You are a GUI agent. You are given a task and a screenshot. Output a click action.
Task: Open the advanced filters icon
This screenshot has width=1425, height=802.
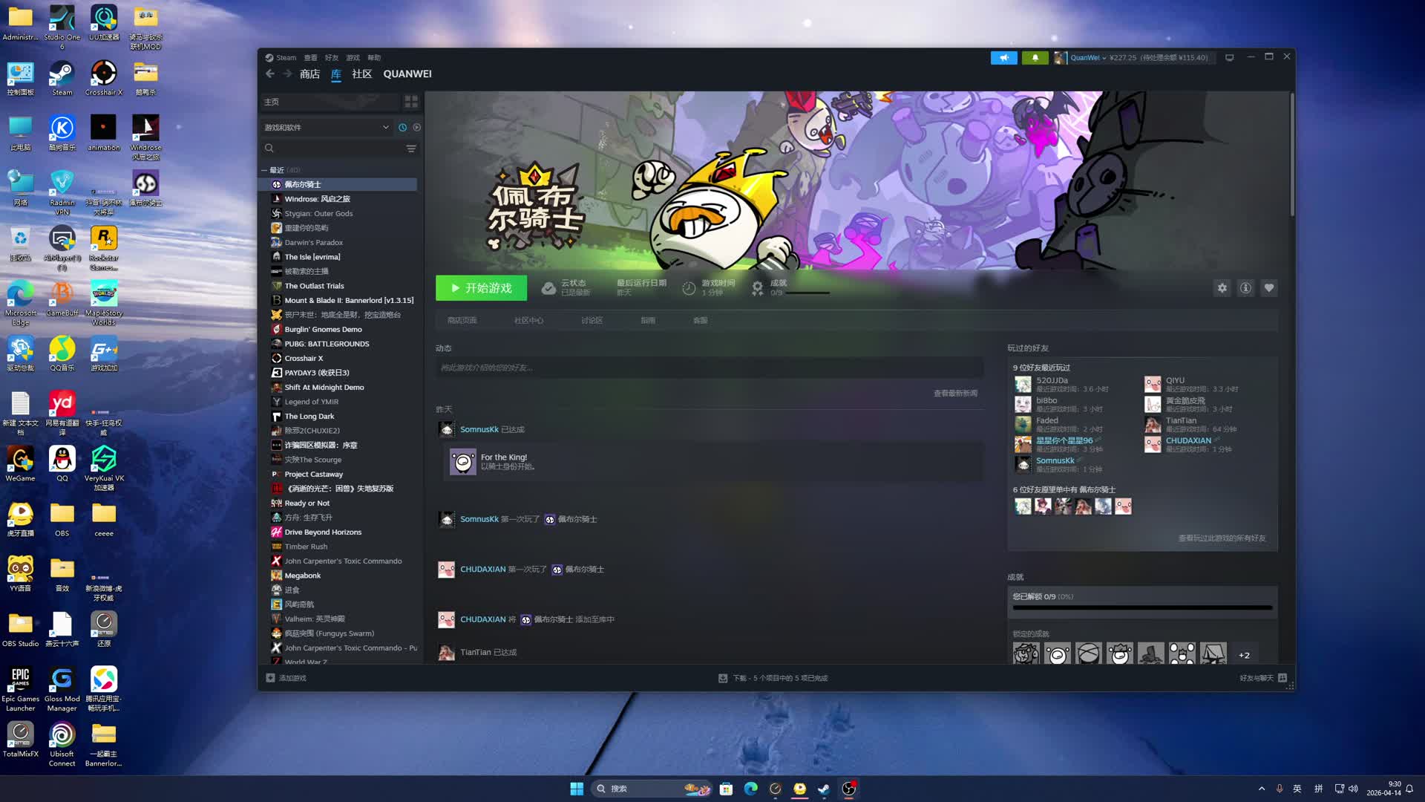coord(411,149)
